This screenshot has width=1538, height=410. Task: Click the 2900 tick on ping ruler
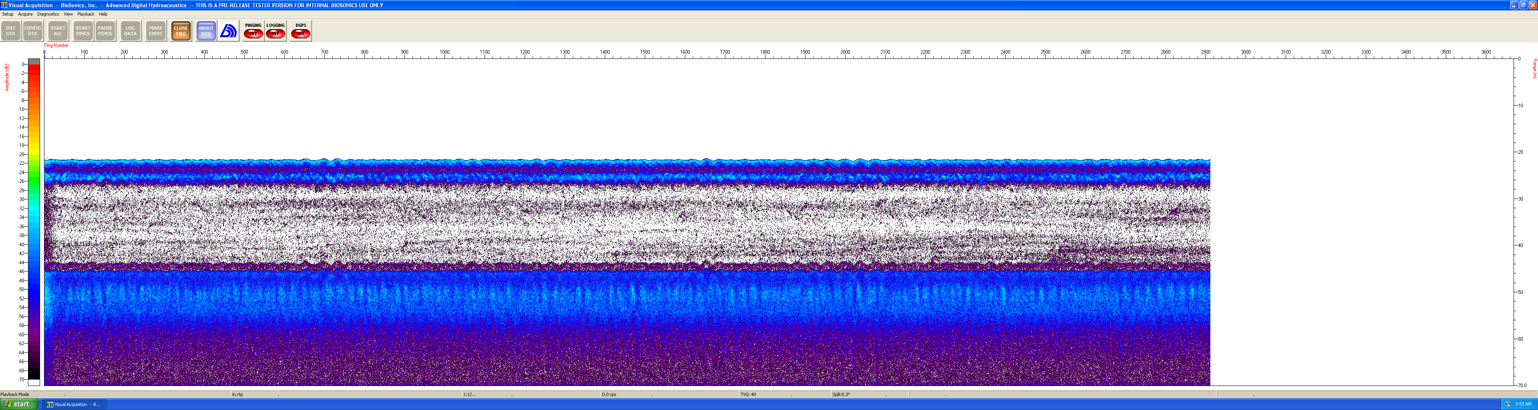pyautogui.click(x=1206, y=52)
